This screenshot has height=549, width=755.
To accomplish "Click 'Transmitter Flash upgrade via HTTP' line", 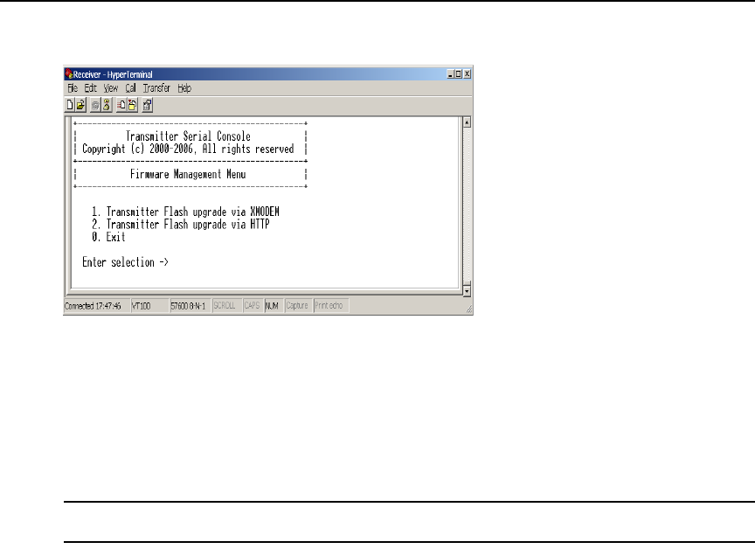I will [181, 225].
